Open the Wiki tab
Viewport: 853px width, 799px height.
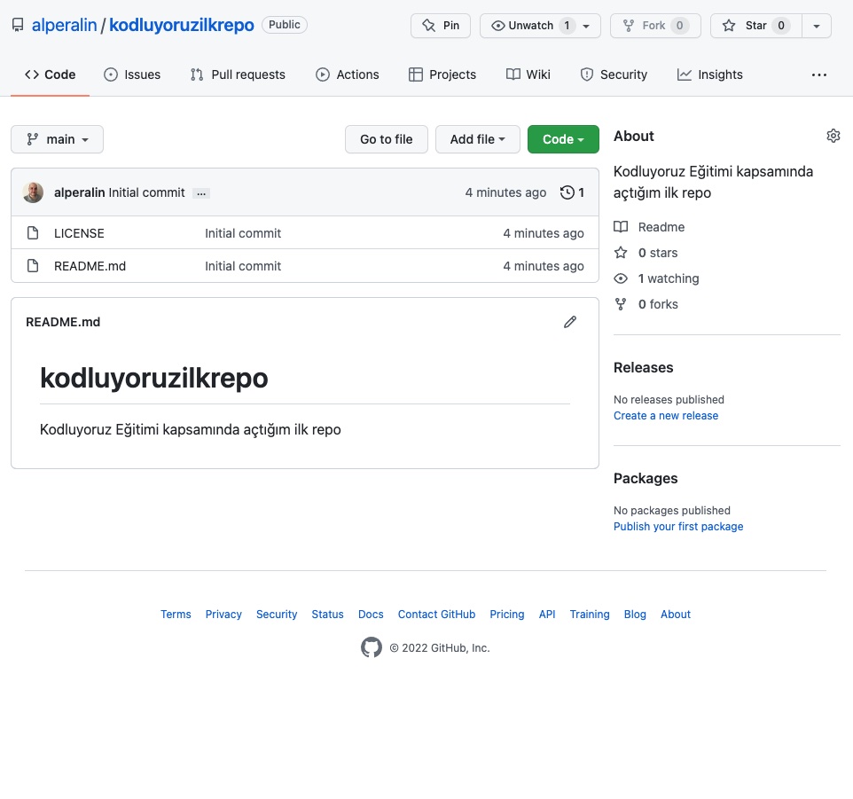point(528,74)
